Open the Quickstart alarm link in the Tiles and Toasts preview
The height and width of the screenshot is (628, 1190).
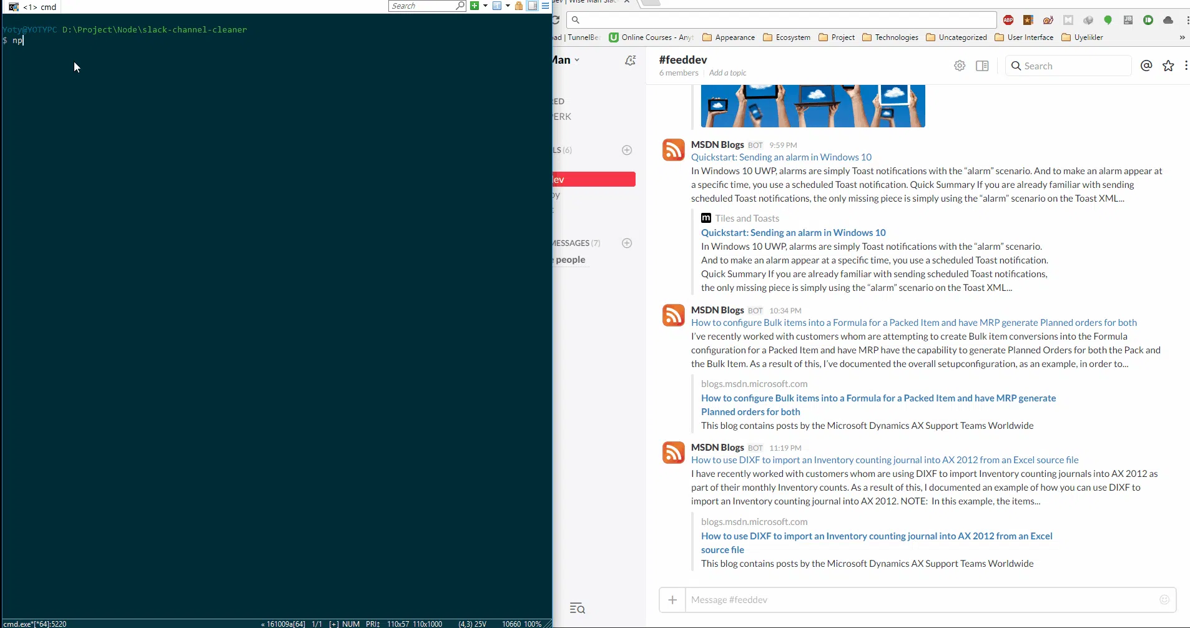point(794,233)
